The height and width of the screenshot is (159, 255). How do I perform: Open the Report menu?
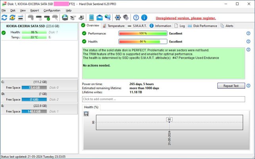point(35,10)
